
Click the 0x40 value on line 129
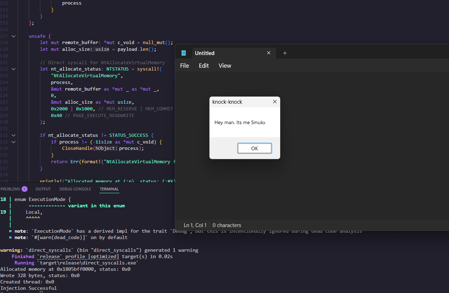(x=57, y=115)
